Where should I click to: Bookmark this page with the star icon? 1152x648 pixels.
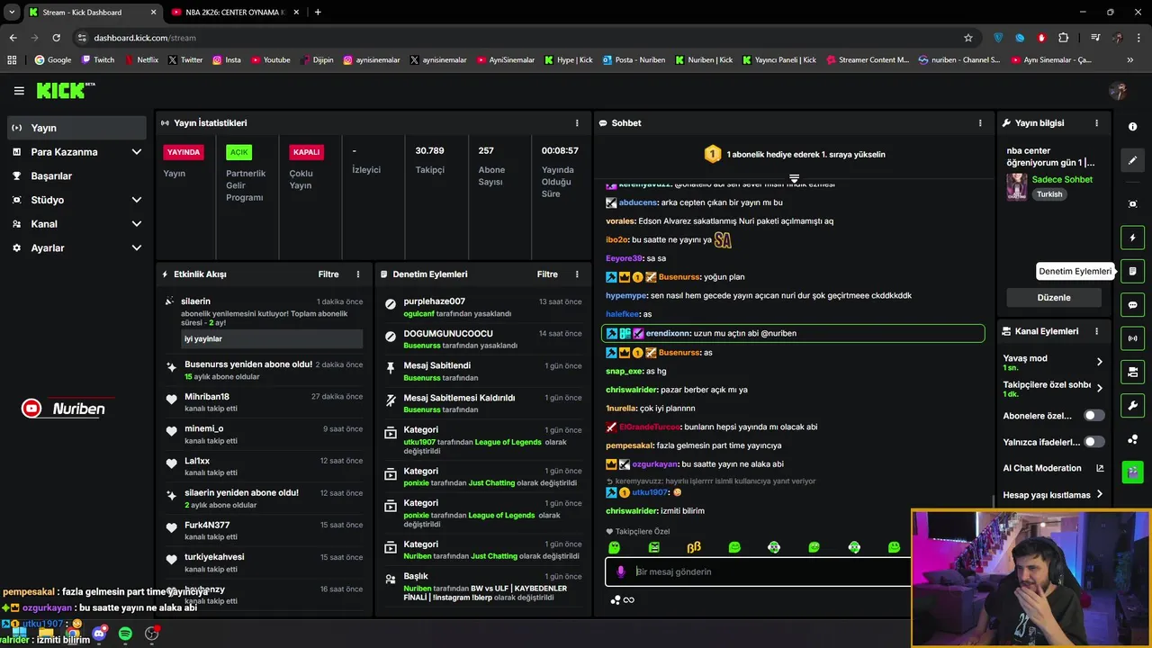coord(968,38)
